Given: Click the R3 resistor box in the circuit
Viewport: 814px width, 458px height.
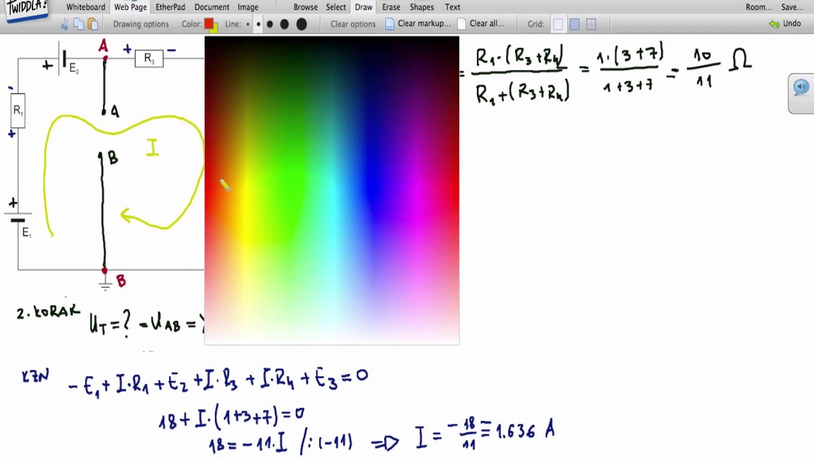Looking at the screenshot, I should click(149, 59).
